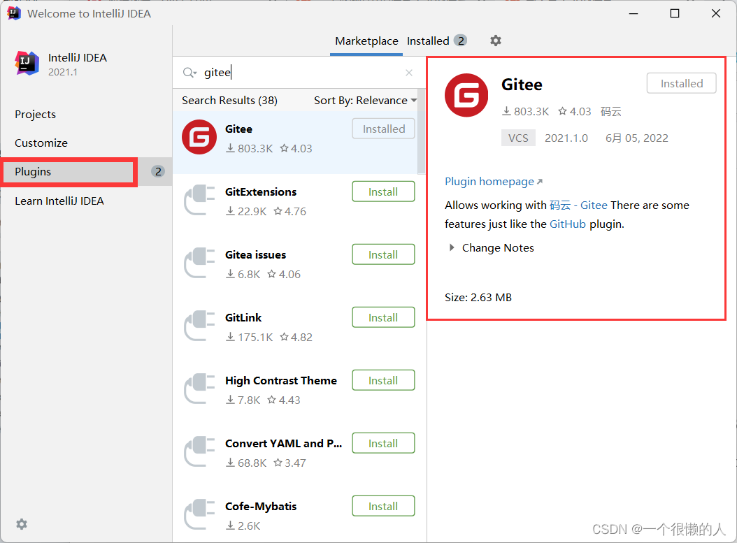This screenshot has width=737, height=543.
Task: Open the Sort By Relevance dropdown
Action: (365, 101)
